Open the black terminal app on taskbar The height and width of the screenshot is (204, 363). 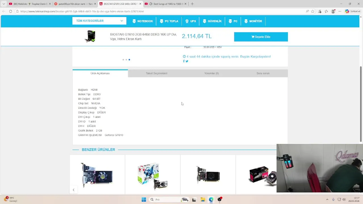(x=194, y=199)
